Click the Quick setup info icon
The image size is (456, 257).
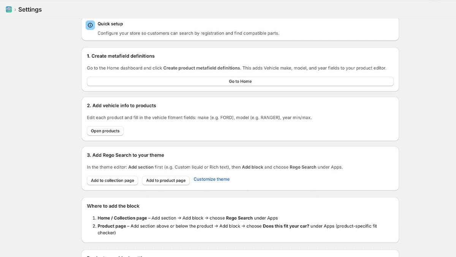[90, 25]
